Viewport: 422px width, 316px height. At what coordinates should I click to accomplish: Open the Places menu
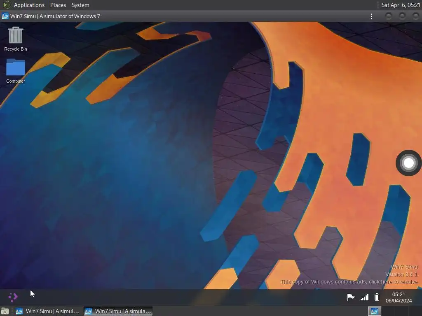(58, 5)
